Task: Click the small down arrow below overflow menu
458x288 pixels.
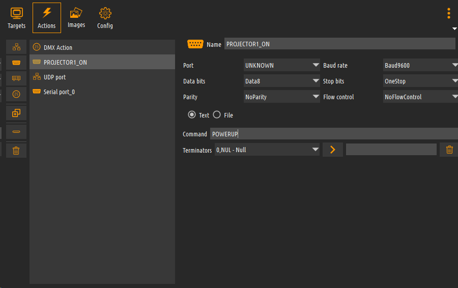Action: click(454, 28)
